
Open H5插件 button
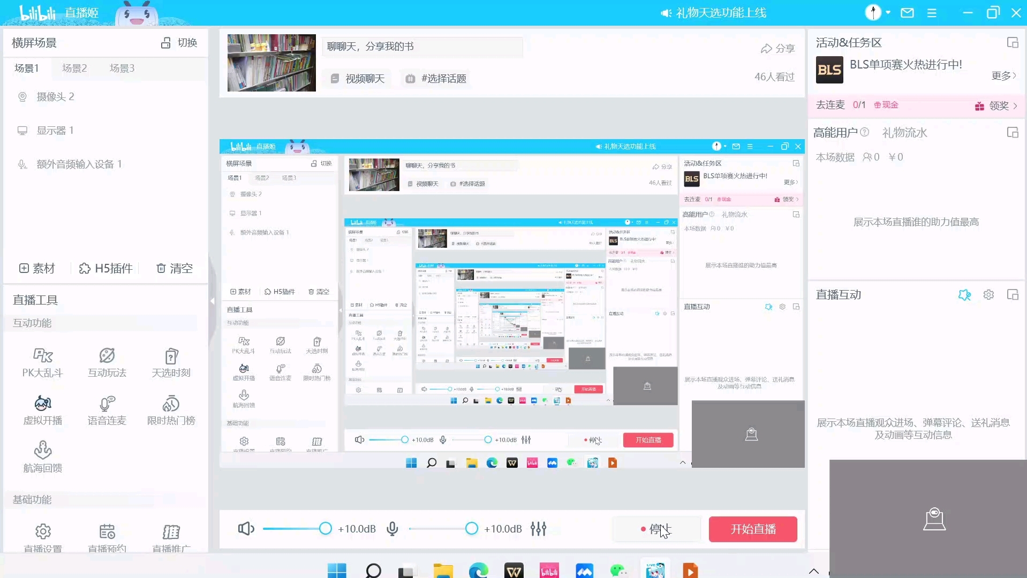coord(106,268)
